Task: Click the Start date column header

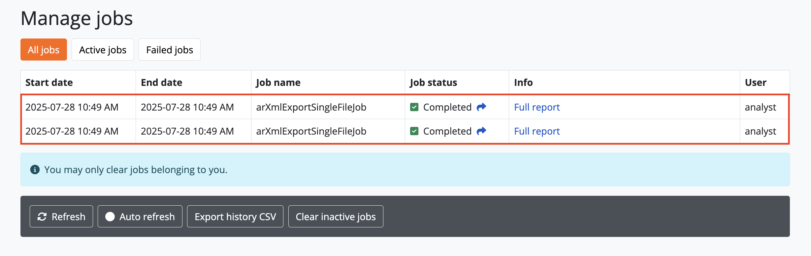Action: coord(49,82)
